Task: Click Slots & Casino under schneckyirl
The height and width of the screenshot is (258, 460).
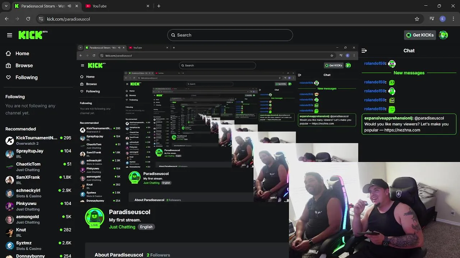Action: (x=29, y=196)
